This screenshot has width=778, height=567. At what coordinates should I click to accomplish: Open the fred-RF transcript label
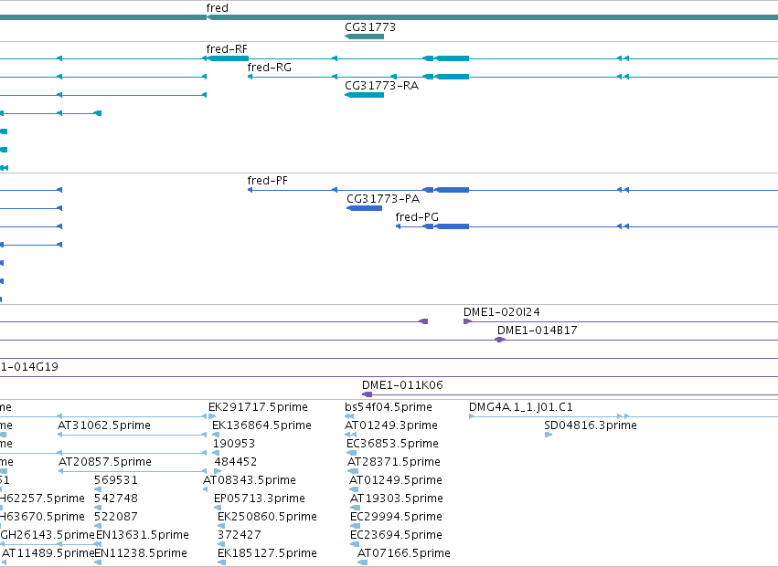pos(227,49)
